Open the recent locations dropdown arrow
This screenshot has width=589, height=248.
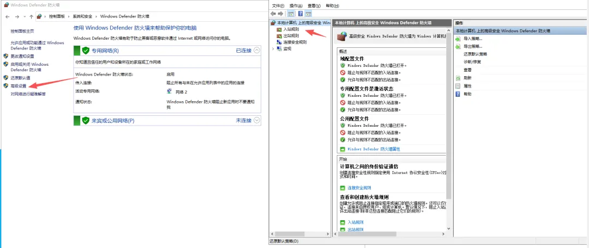[x=25, y=16]
